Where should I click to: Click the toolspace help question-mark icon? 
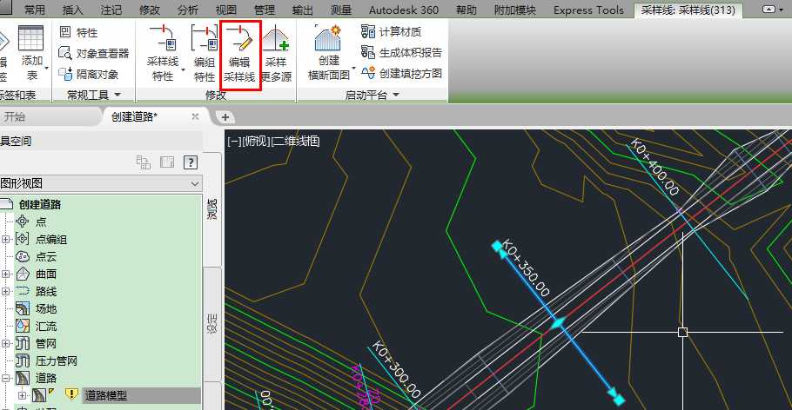[x=191, y=162]
